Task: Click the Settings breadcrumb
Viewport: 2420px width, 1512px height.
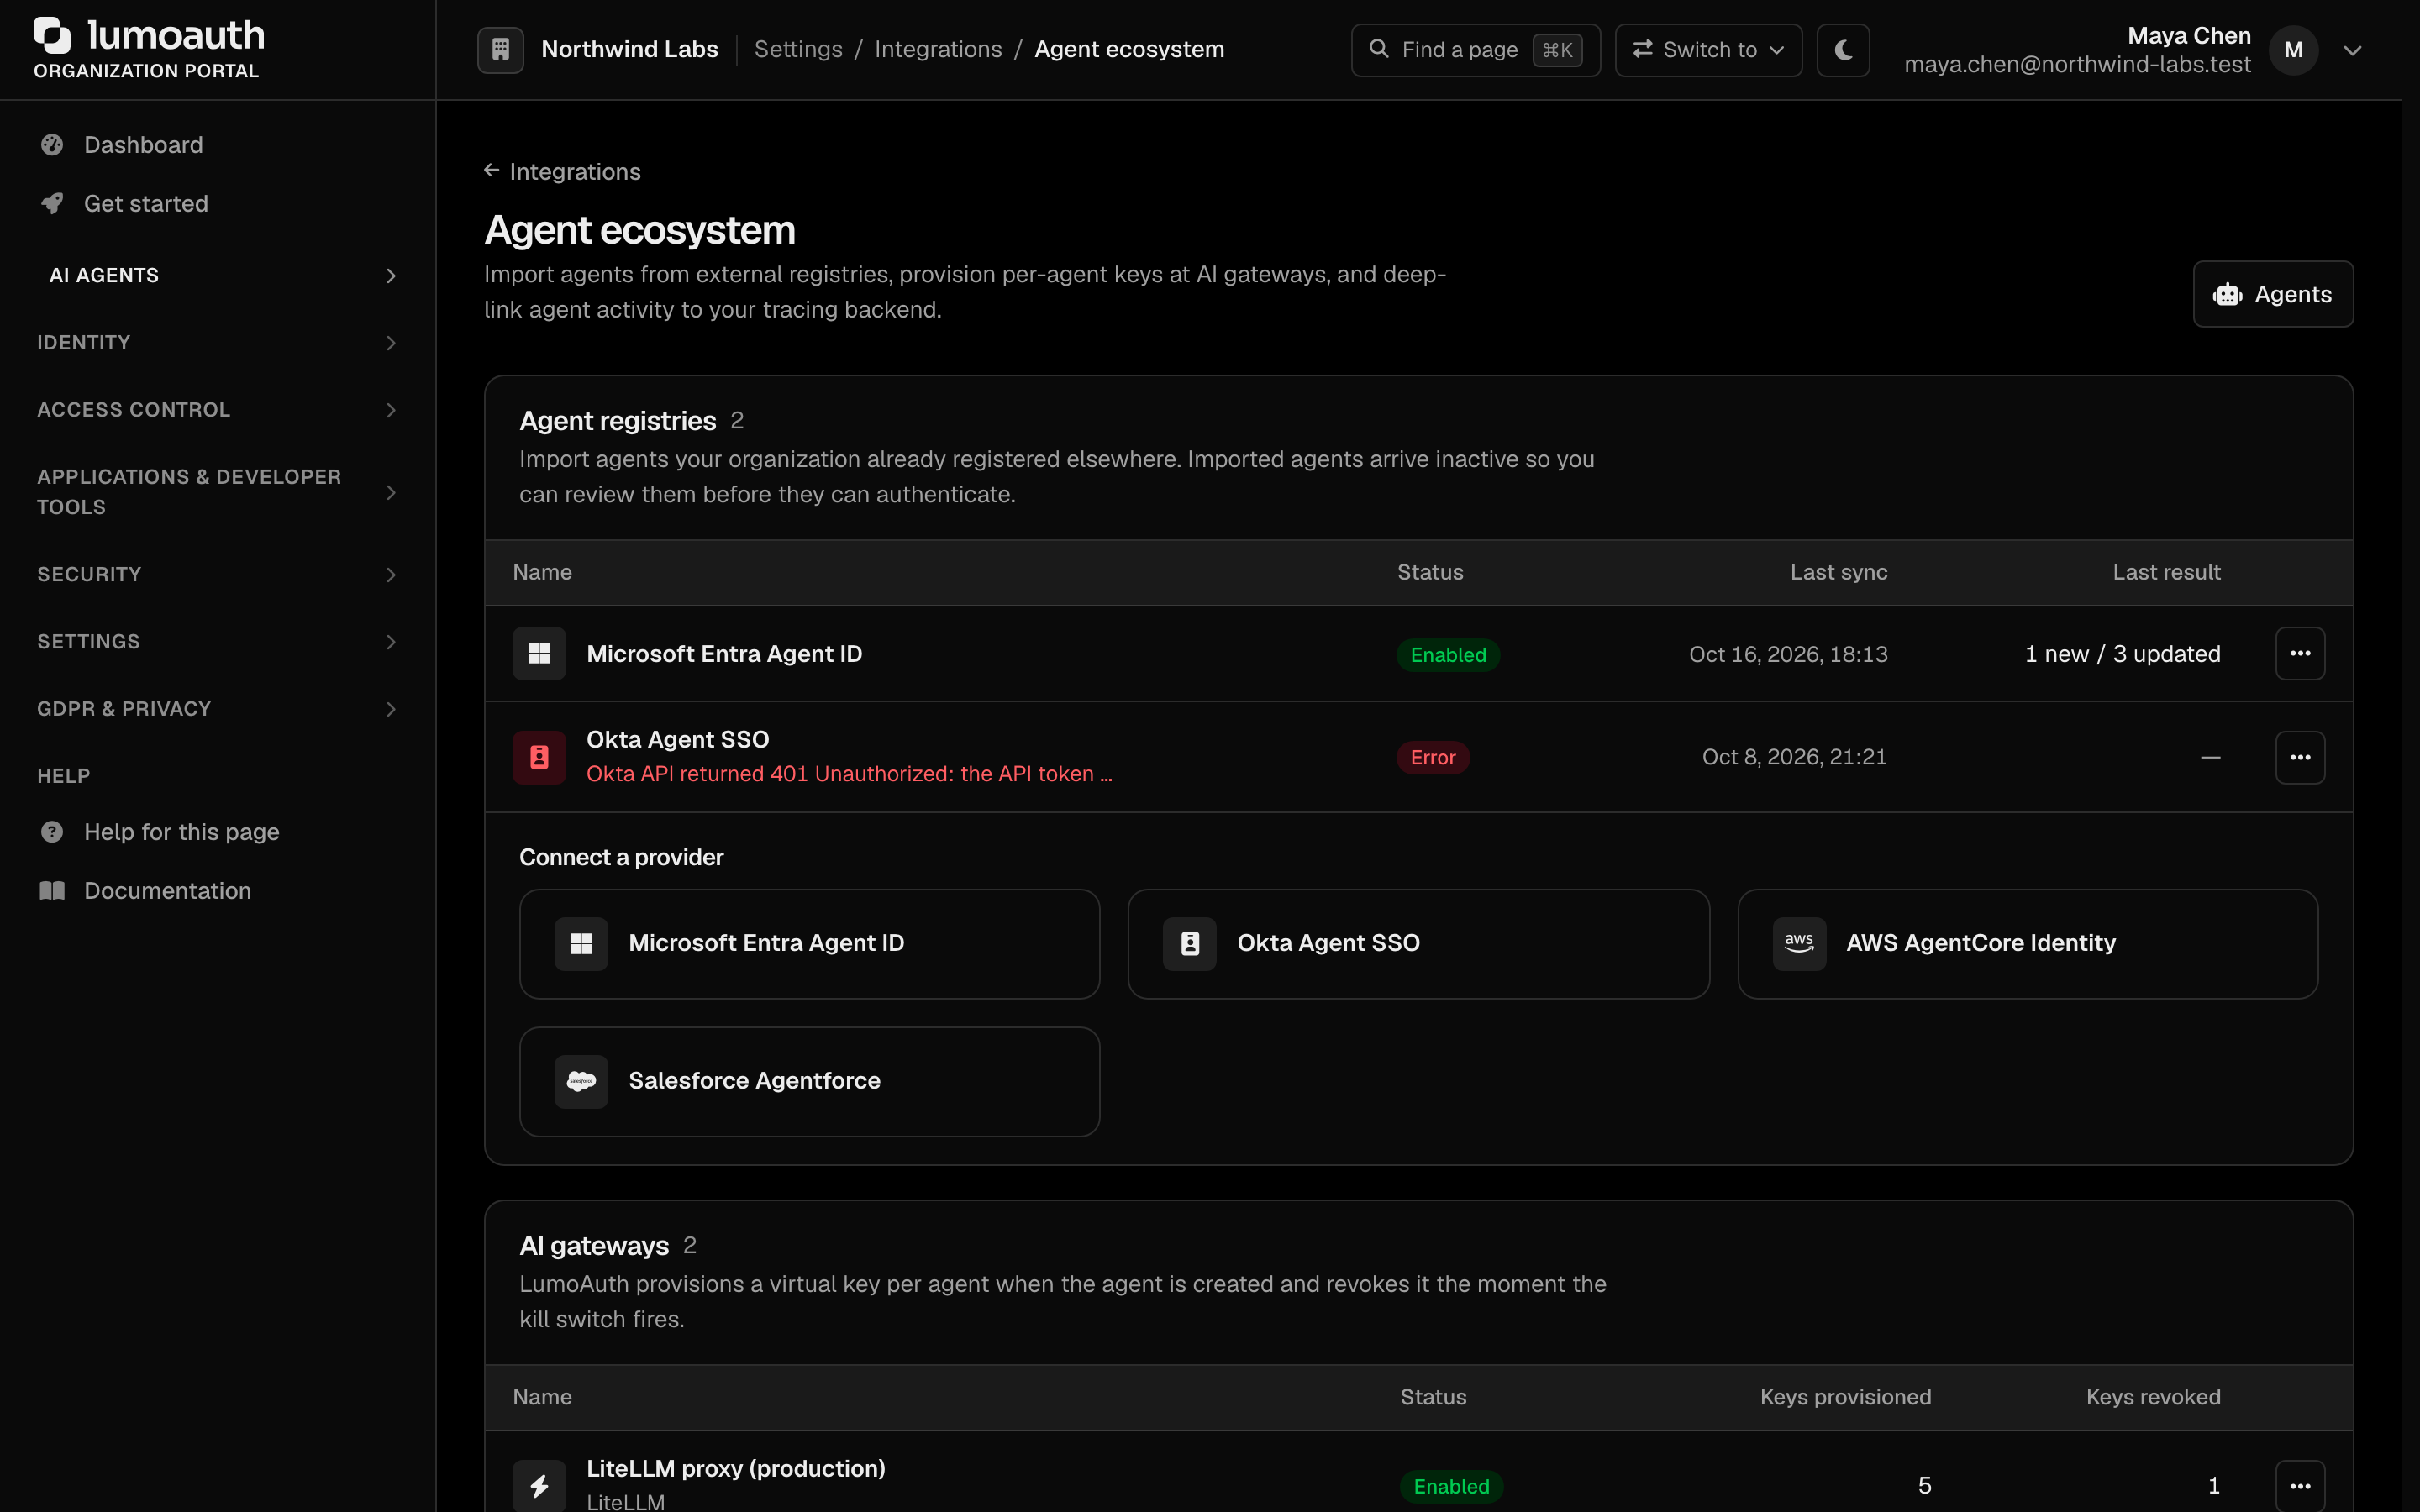Action: 798,50
